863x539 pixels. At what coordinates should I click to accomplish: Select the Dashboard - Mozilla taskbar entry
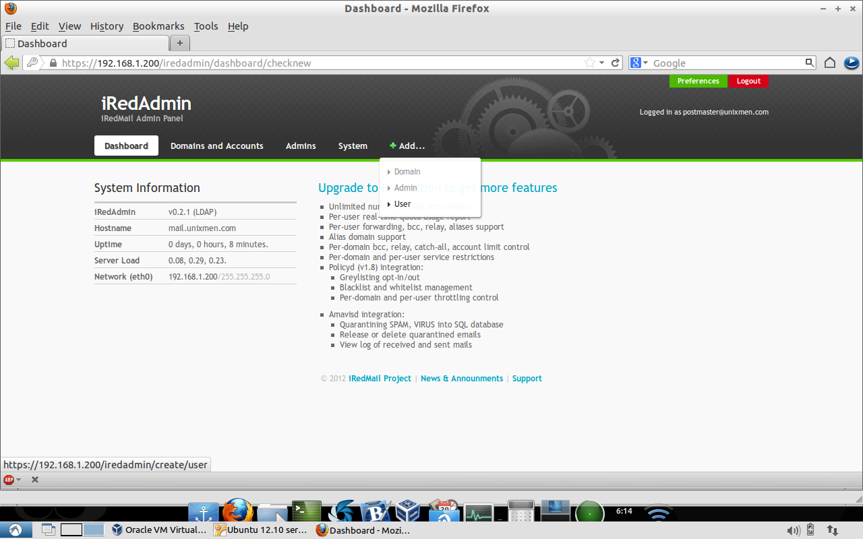click(363, 530)
